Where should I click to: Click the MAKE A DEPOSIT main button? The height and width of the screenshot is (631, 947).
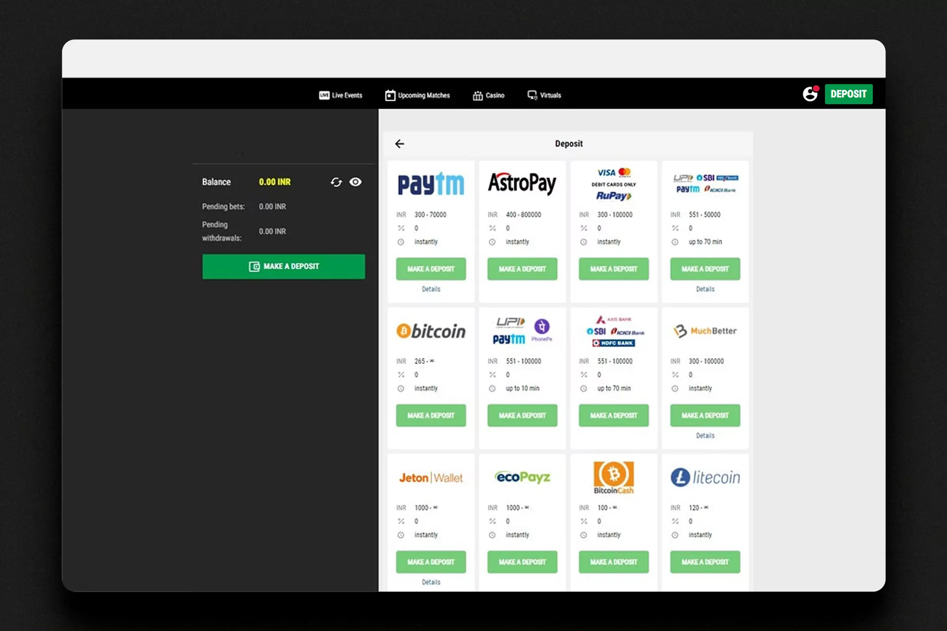[x=283, y=266]
